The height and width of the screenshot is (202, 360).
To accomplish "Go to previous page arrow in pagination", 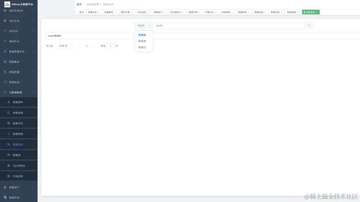I will pos(79,46).
